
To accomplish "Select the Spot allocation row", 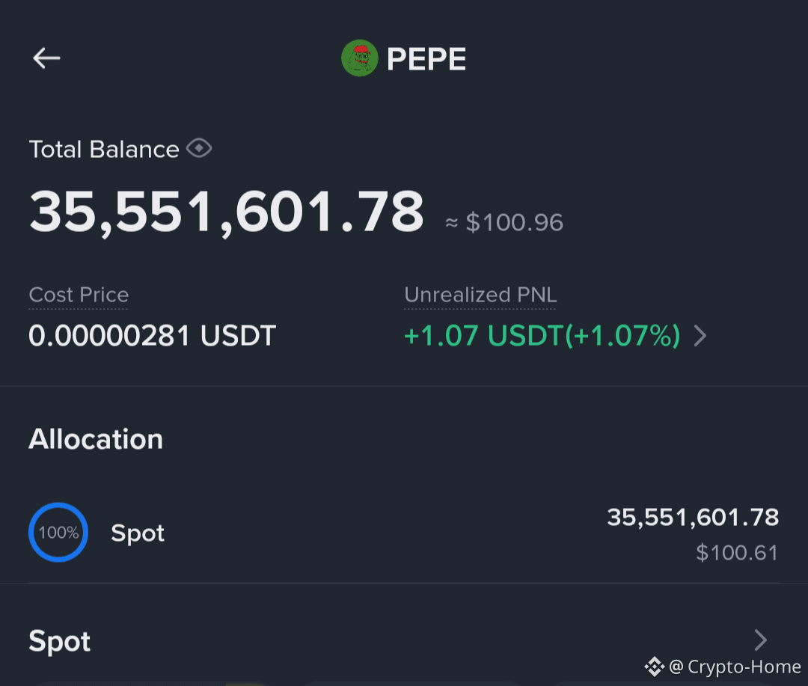I will (404, 533).
